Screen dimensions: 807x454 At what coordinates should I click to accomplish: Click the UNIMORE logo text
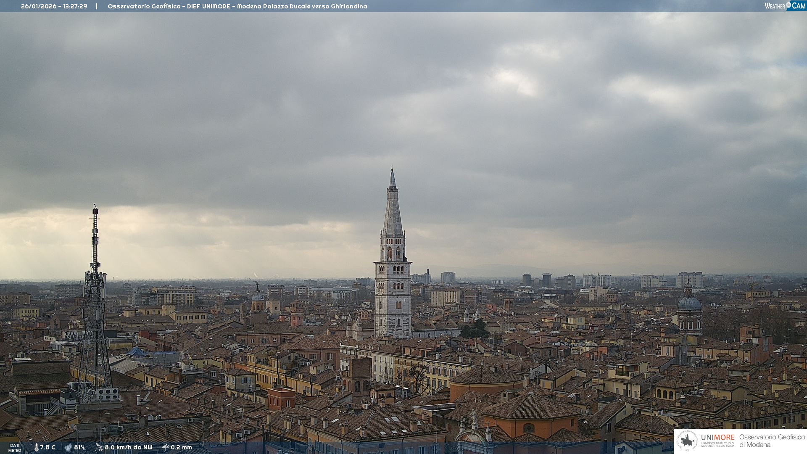[717, 438]
